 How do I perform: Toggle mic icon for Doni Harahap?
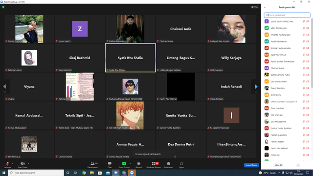click(304, 108)
